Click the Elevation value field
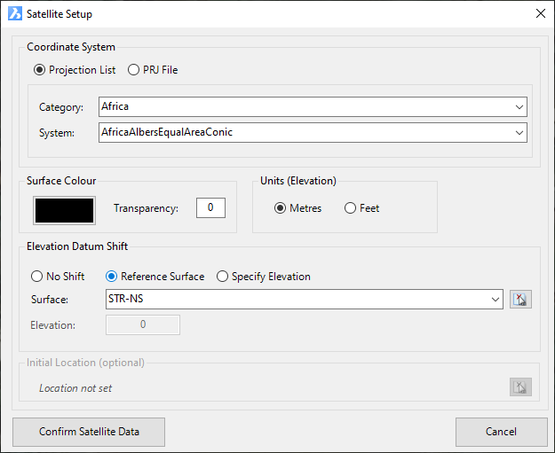This screenshot has width=555, height=453. click(143, 324)
